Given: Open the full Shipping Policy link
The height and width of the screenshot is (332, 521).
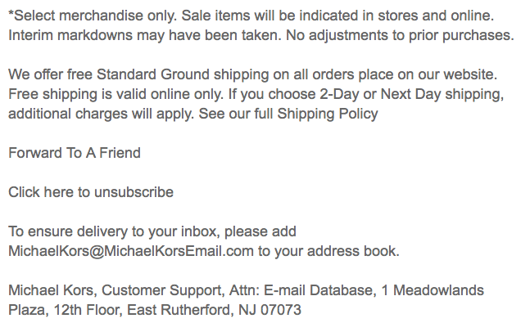Looking at the screenshot, I should pyautogui.click(x=328, y=114).
